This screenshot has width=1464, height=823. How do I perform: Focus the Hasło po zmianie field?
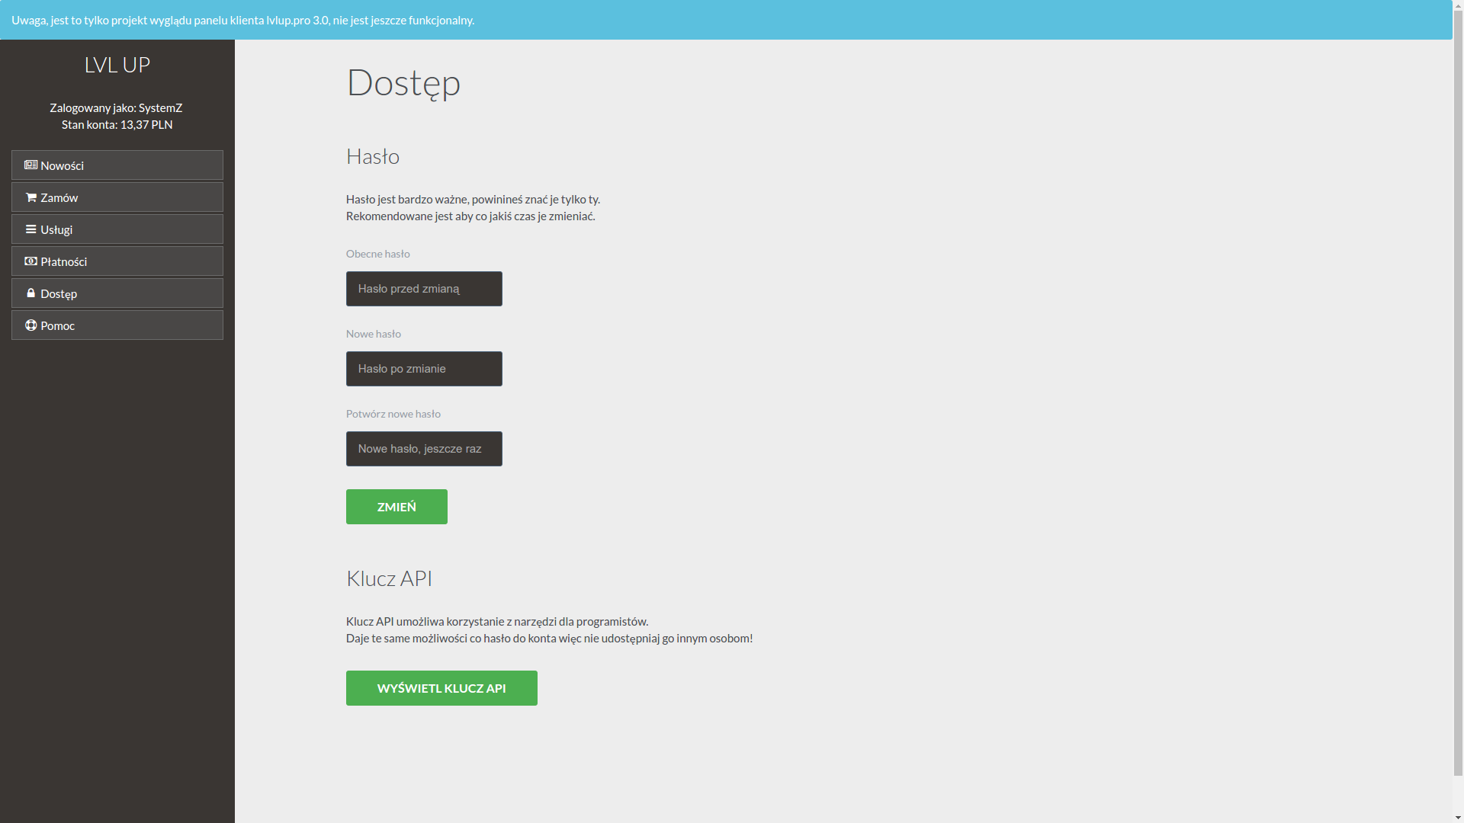424,369
